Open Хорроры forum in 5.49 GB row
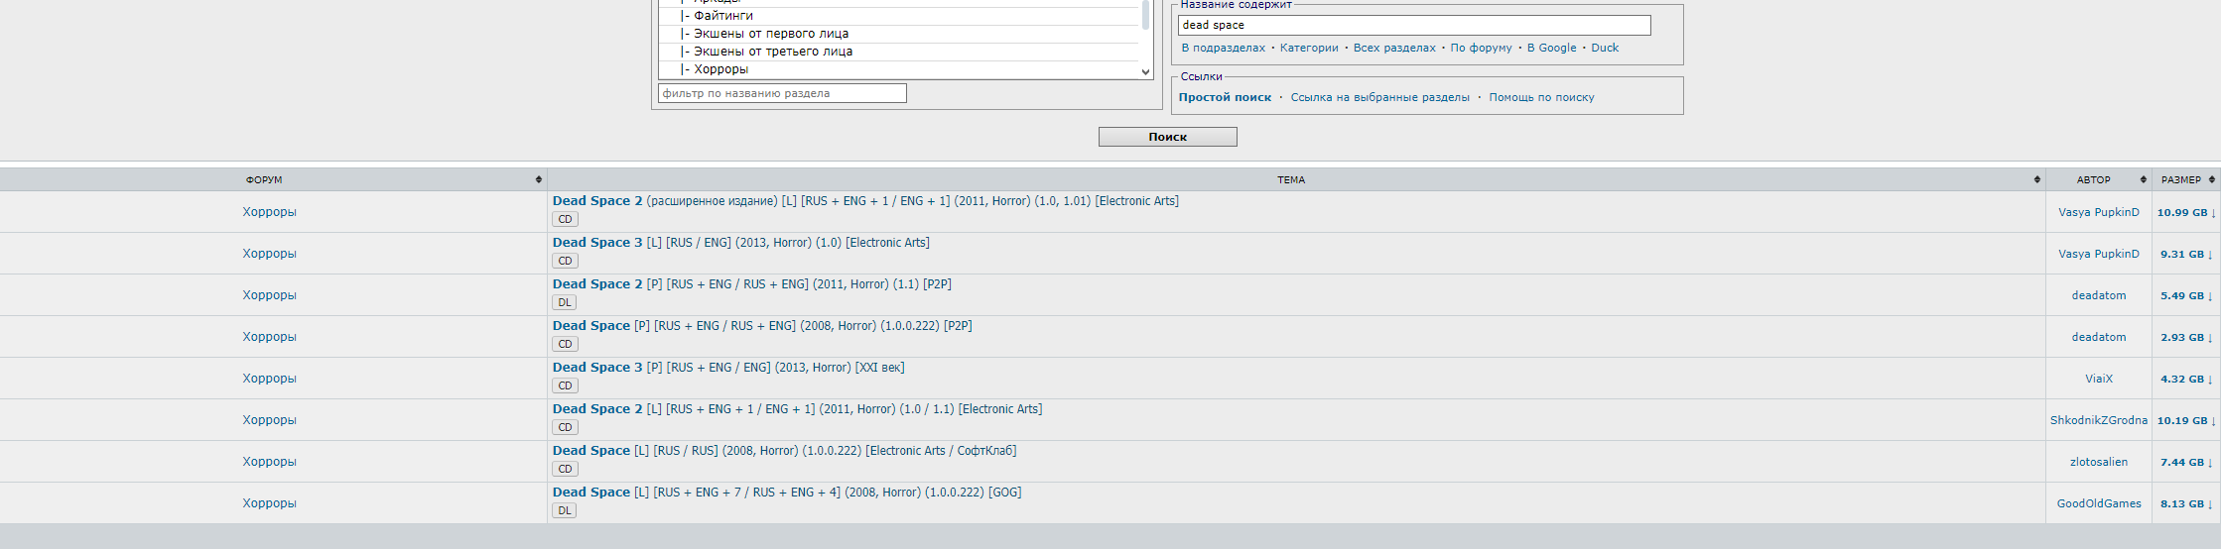This screenshot has width=2221, height=549. [x=269, y=295]
